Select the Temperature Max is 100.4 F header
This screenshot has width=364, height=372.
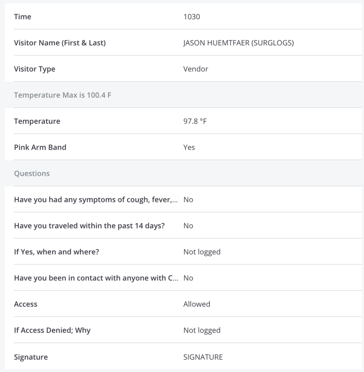tap(62, 95)
